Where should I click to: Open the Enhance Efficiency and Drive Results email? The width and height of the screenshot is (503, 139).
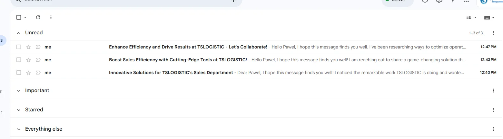pos(188,47)
